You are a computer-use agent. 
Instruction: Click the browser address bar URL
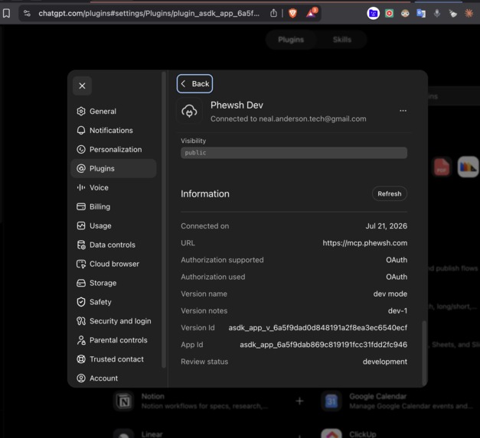click(149, 14)
